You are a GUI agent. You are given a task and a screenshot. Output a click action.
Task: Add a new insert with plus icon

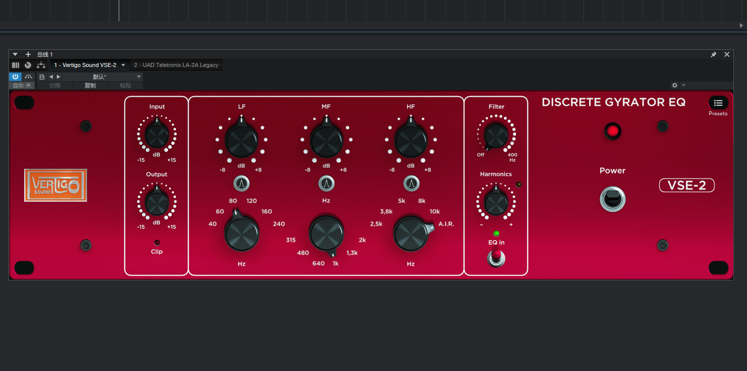[28, 54]
